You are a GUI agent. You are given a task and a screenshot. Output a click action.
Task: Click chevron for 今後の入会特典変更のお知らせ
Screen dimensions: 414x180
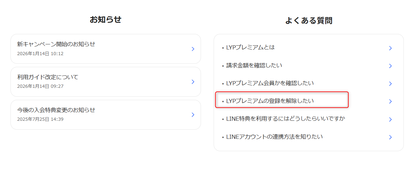(193, 115)
